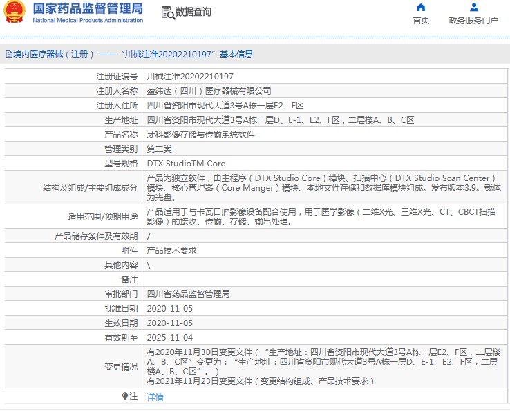Select registration number 川械注准20202210197 cell

coord(190,77)
